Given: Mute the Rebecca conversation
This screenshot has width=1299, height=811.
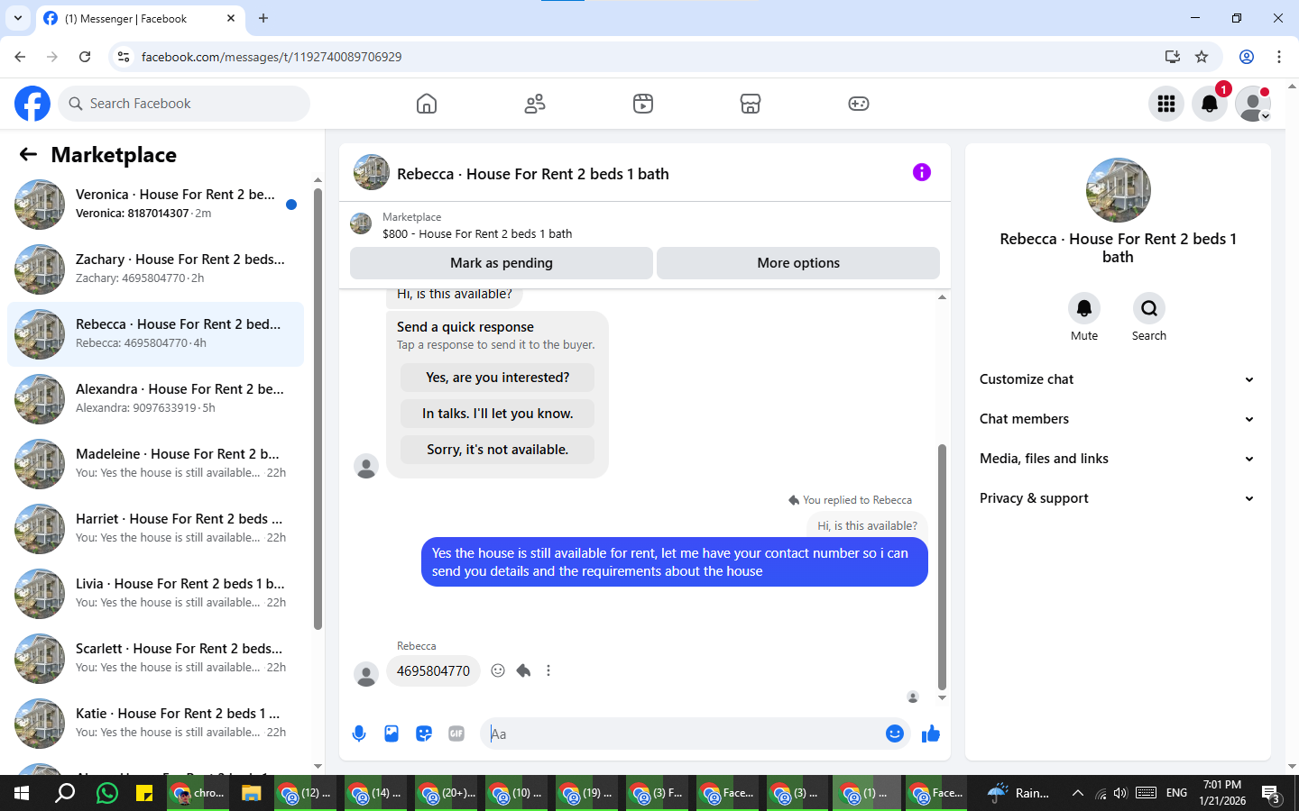Looking at the screenshot, I should click(x=1084, y=308).
